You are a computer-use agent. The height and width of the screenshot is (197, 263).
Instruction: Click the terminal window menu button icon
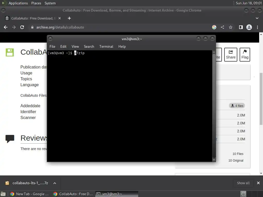[50, 39]
